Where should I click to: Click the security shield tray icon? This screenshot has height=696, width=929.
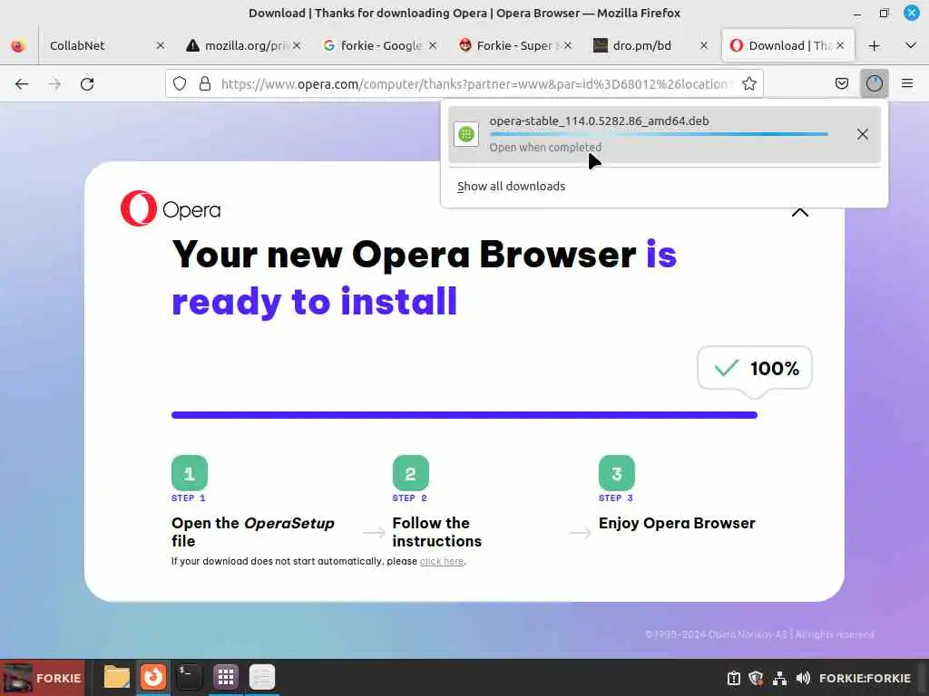tap(756, 678)
